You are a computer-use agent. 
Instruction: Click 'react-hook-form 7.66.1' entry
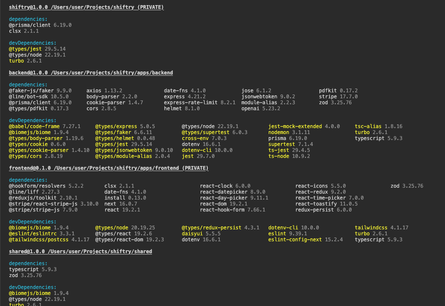233,209
